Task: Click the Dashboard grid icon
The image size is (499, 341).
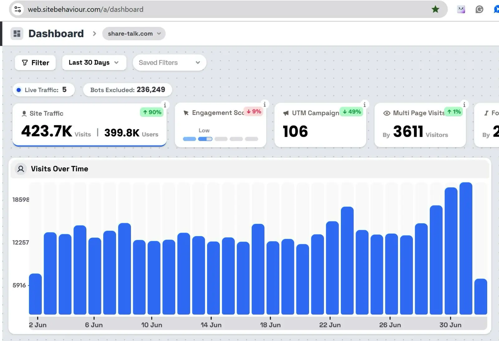Action: [x=17, y=33]
